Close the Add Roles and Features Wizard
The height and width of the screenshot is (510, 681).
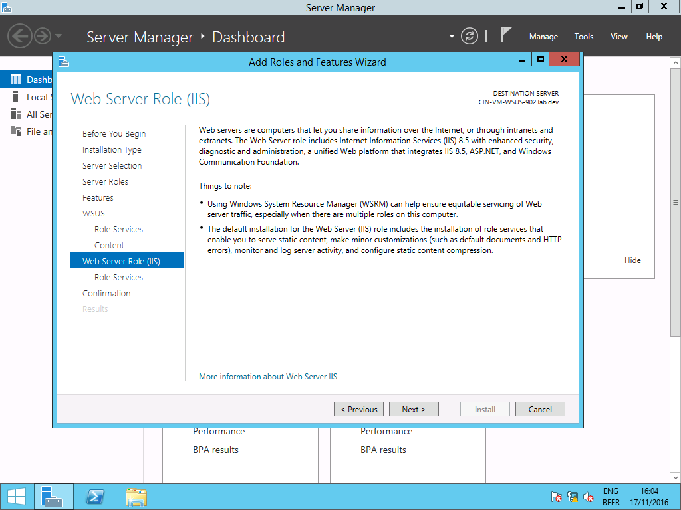coord(564,60)
